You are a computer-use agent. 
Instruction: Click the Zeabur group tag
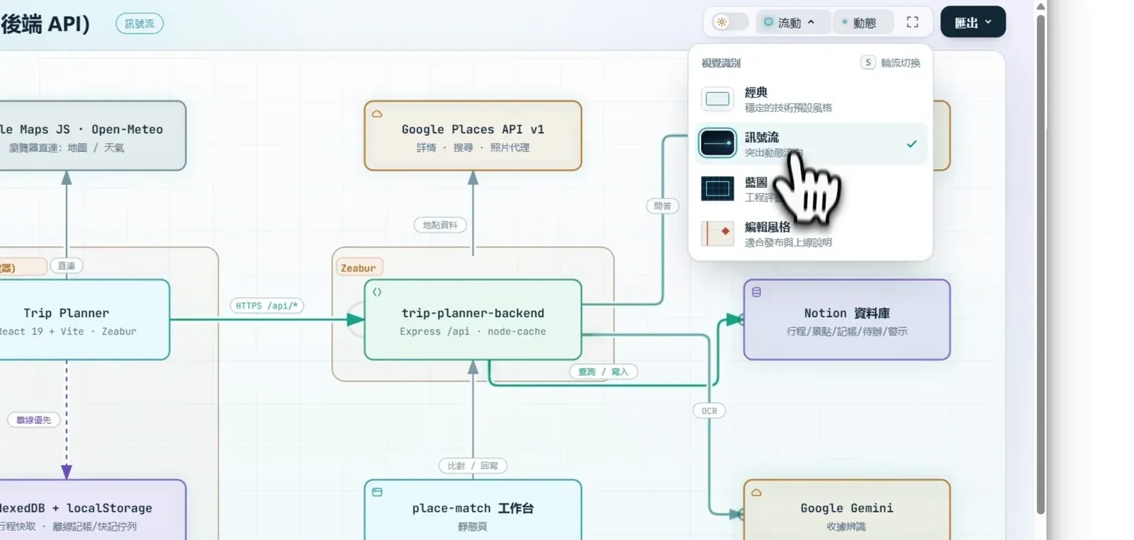(x=358, y=268)
